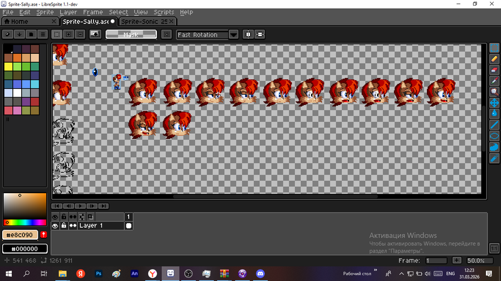The width and height of the screenshot is (501, 281).
Task: Select the Line tool
Action: (x=494, y=124)
